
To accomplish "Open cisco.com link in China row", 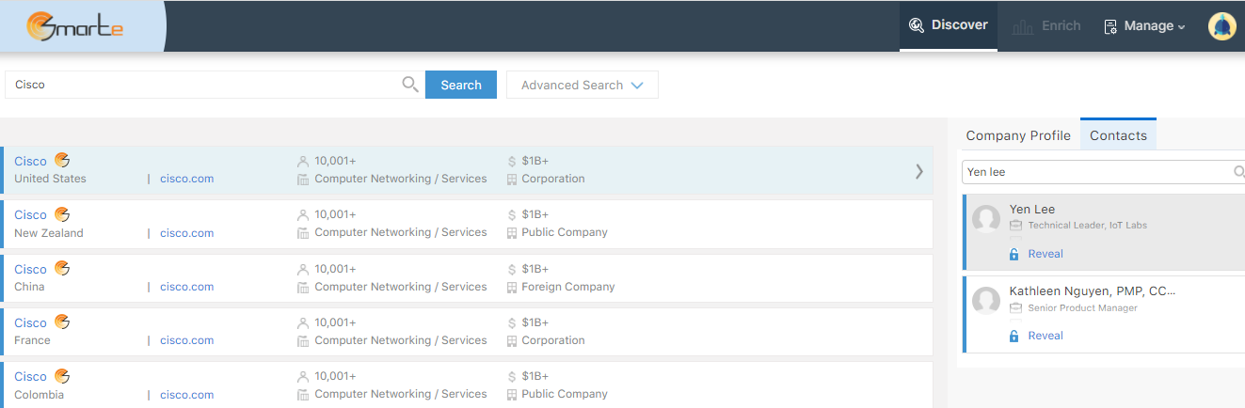I will [186, 287].
